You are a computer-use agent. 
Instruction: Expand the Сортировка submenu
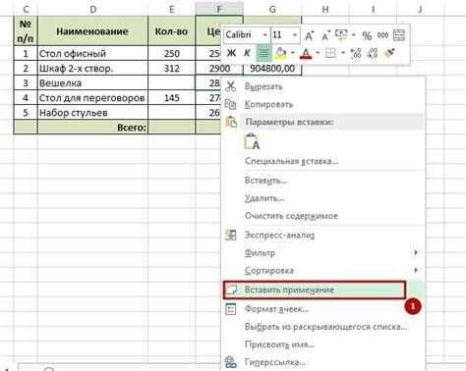point(323,271)
